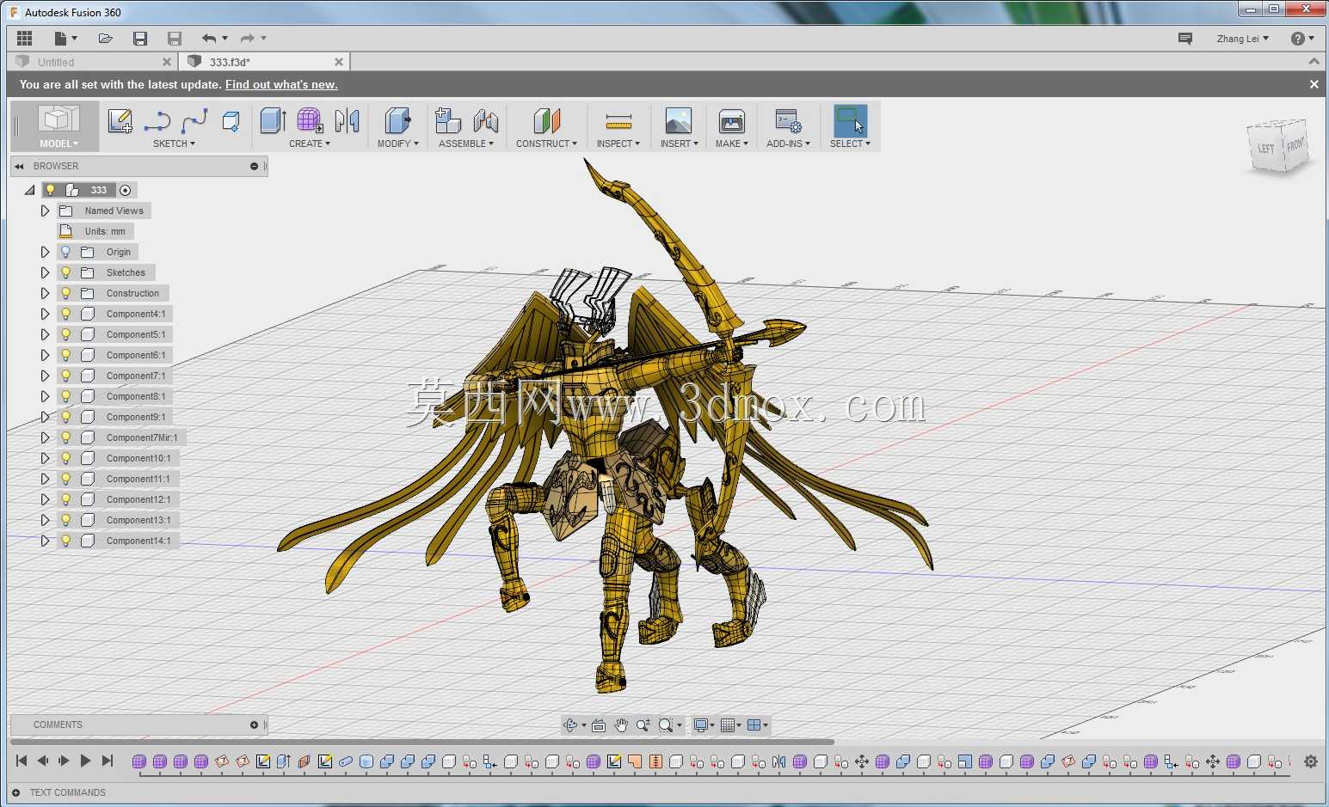The image size is (1329, 807).
Task: Hide Component4:1 using its light bulb
Action: [x=66, y=314]
